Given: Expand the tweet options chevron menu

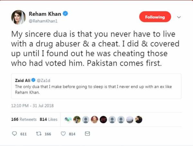Looking at the screenshot, I should (x=179, y=17).
